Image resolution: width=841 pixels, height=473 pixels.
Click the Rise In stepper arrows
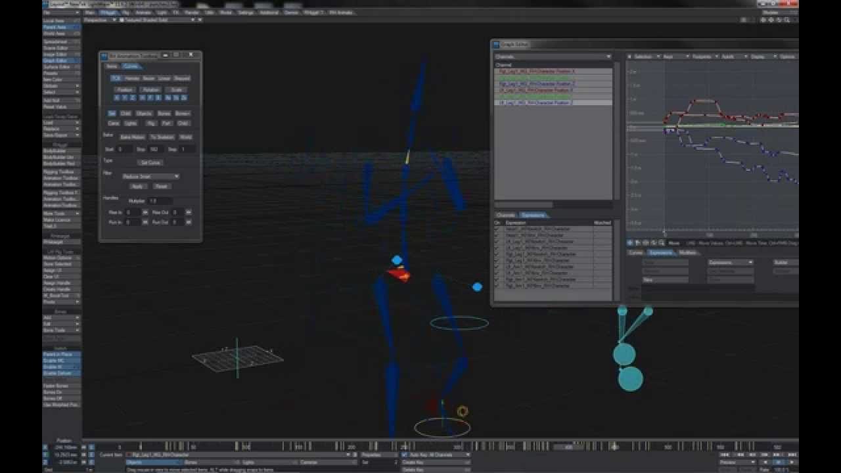(146, 212)
